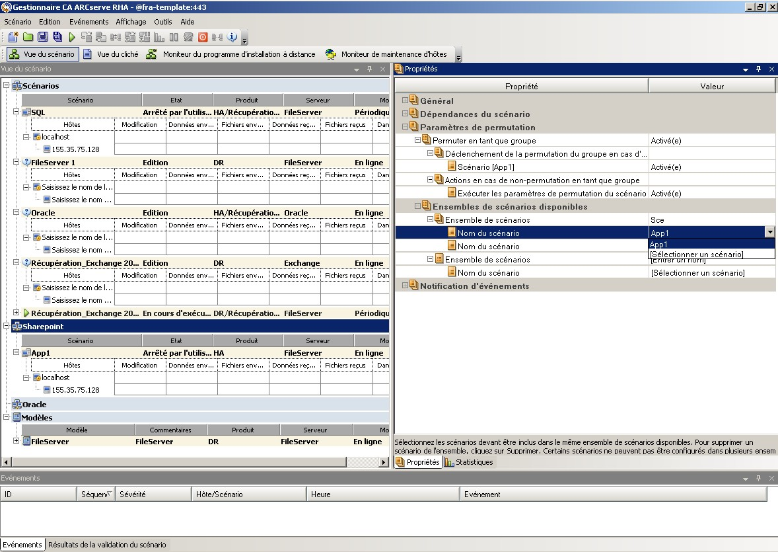Expand the Notification d'événements section
778x552 pixels.
click(406, 286)
